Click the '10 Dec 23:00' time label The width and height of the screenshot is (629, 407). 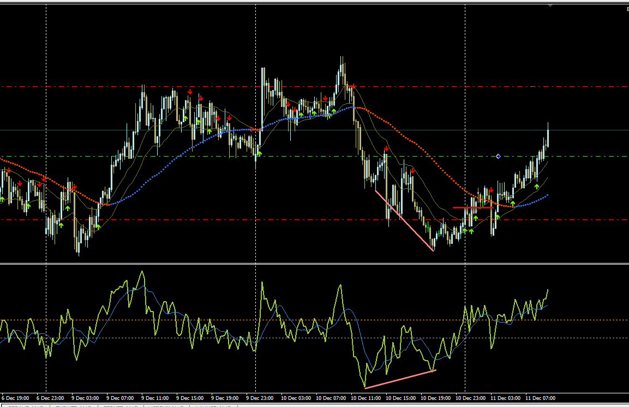coord(470,398)
